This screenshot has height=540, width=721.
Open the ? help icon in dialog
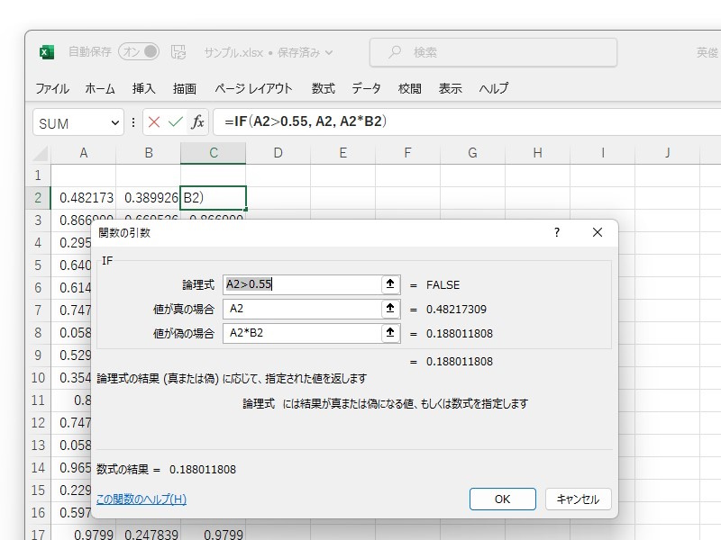click(556, 232)
